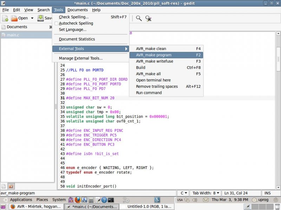
Task: Click the calculator panel launcher icon
Action: coord(91,200)
